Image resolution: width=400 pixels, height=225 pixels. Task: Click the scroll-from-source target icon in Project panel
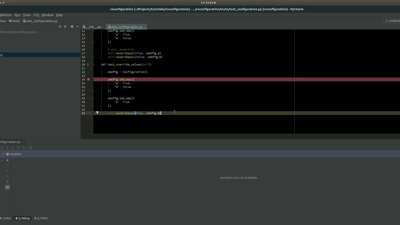coord(60,27)
